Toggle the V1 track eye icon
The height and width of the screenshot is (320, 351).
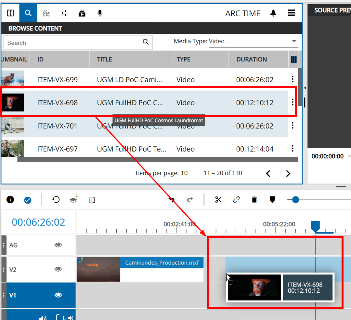[58, 295]
